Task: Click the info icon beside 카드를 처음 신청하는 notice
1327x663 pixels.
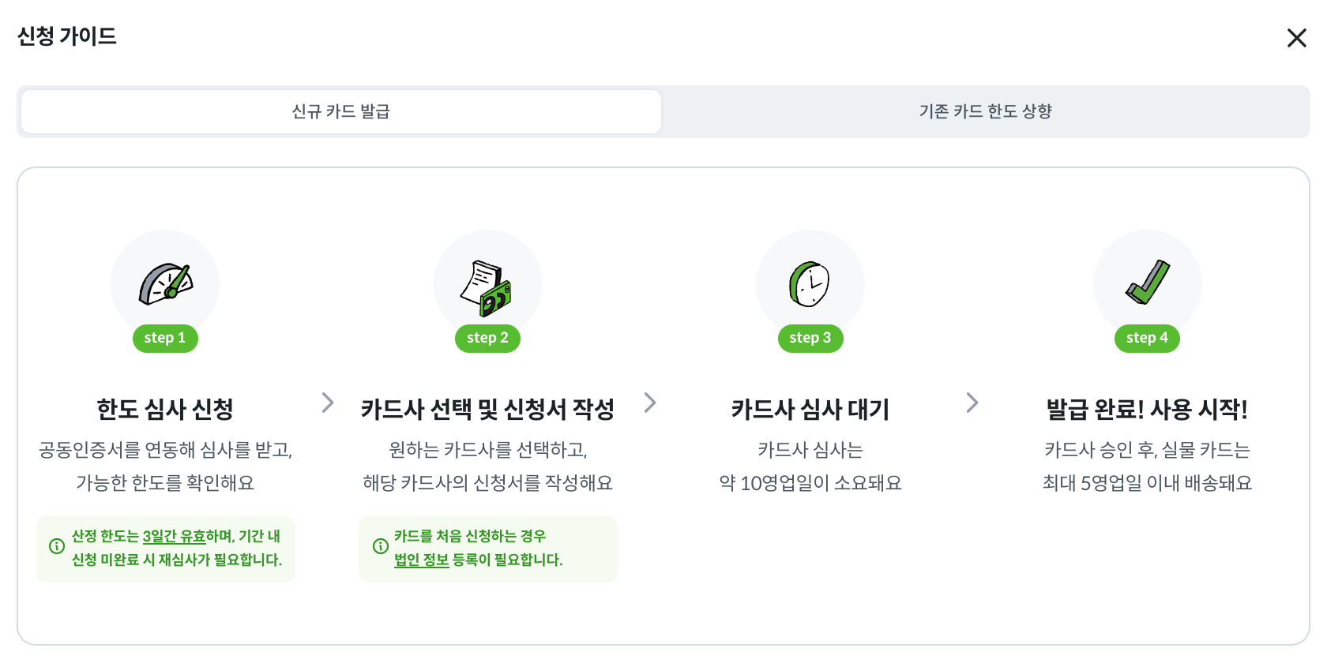Action: [x=381, y=546]
